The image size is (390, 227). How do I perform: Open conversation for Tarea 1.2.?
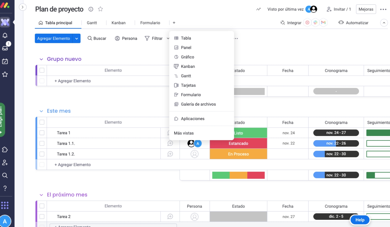click(x=170, y=154)
